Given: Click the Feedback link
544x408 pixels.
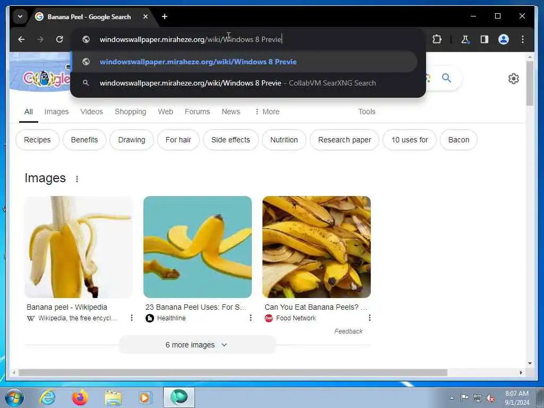Looking at the screenshot, I should 348,331.
